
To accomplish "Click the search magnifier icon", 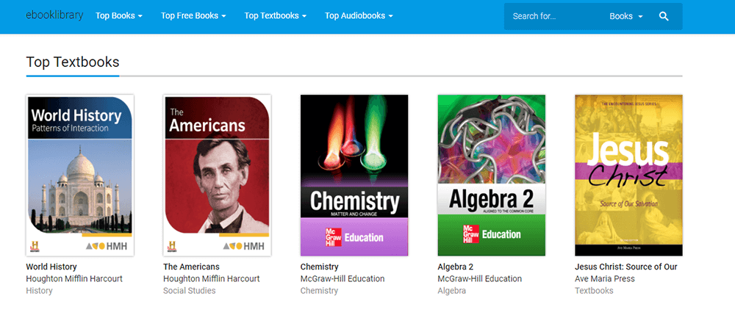I will tap(664, 16).
